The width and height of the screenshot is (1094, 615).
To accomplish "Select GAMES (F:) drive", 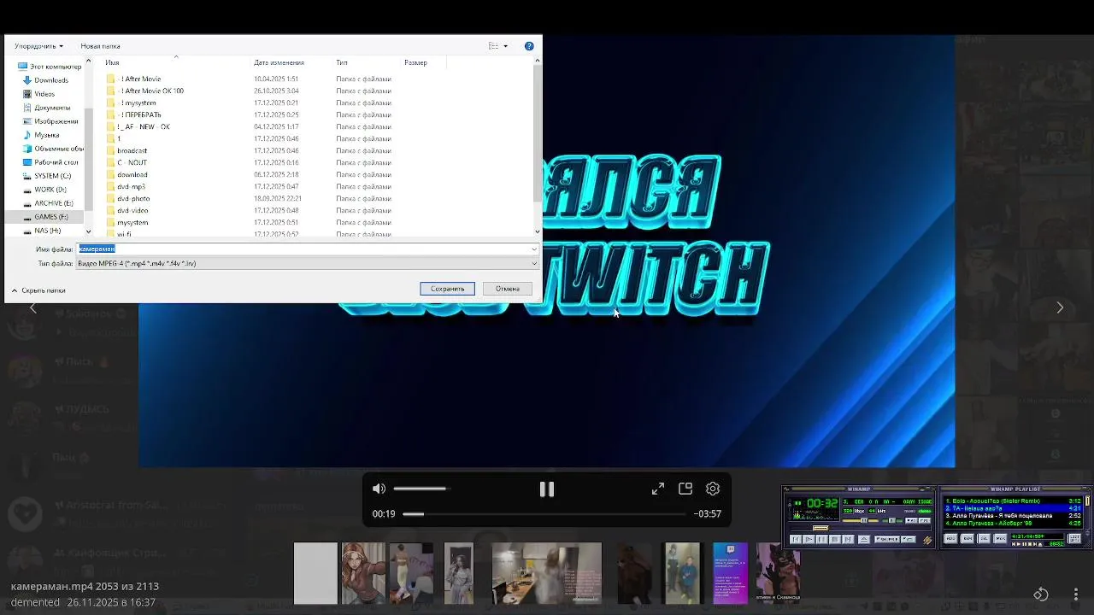I will pyautogui.click(x=45, y=217).
